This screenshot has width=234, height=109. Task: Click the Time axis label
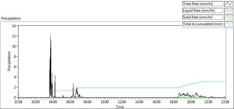pos(120,107)
